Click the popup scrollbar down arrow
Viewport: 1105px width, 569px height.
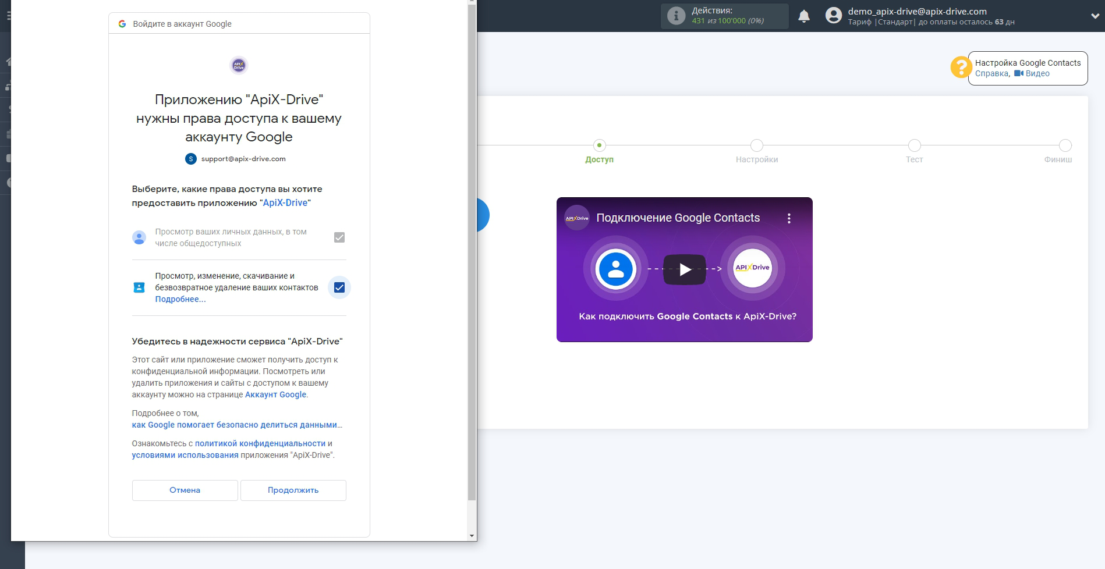click(x=472, y=536)
